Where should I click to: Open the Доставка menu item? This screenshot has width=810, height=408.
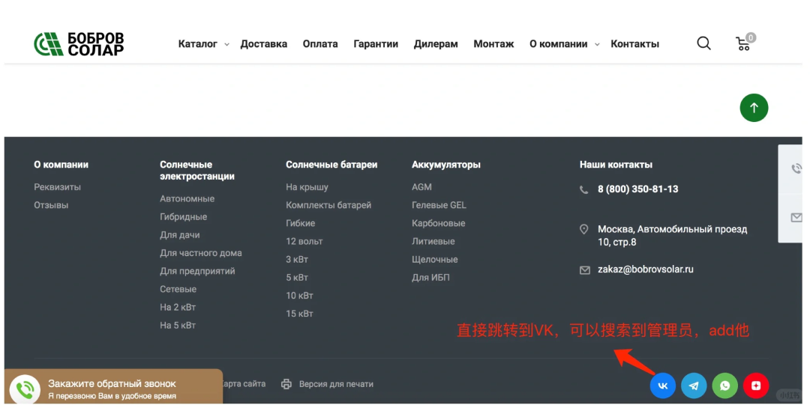coord(263,44)
